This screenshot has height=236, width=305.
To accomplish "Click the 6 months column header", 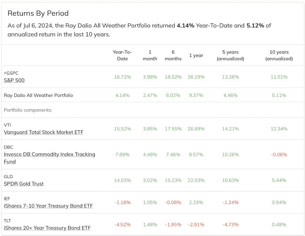I will click(x=173, y=55).
